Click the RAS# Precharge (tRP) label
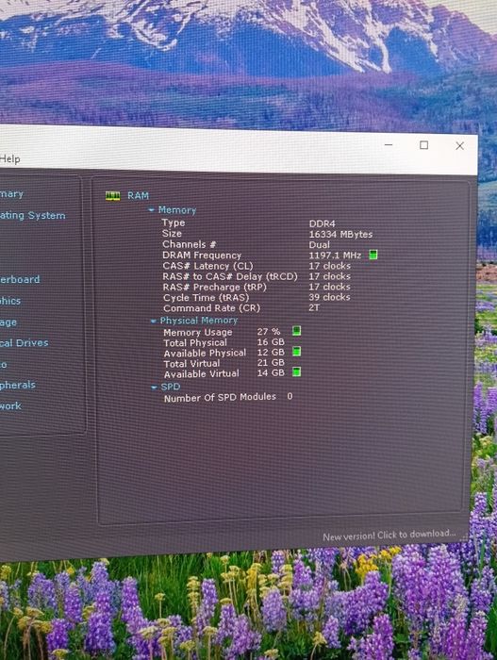The height and width of the screenshot is (660, 497). click(x=215, y=287)
